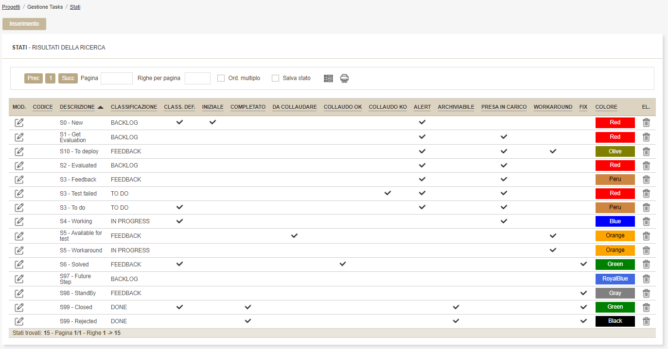
Task: Focus the Righe per pagina field
Action: (x=197, y=78)
